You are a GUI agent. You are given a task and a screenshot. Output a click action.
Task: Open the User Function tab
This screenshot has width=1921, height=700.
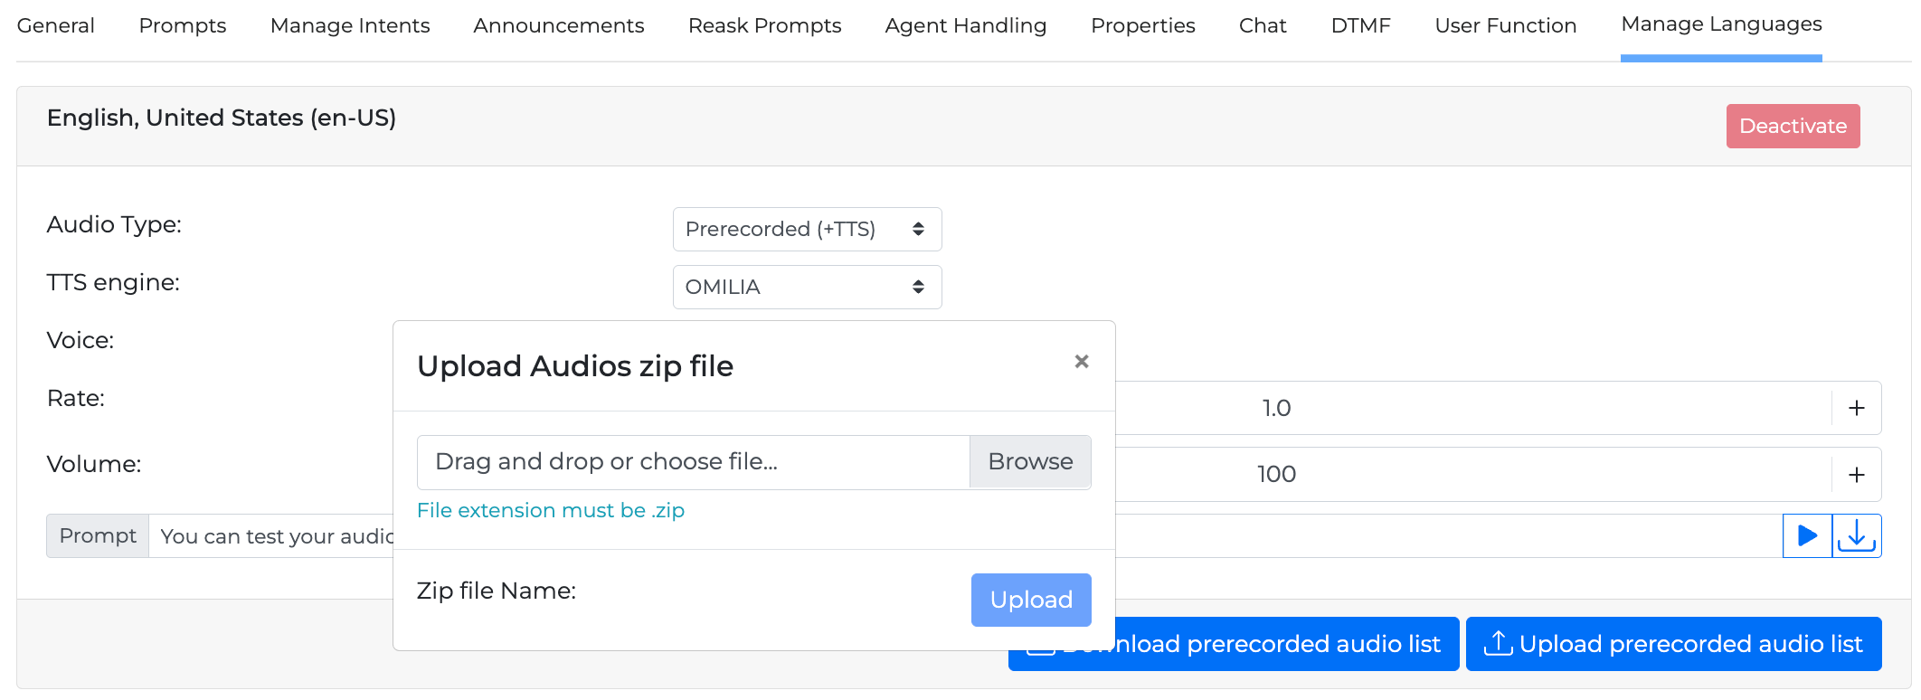click(1506, 25)
